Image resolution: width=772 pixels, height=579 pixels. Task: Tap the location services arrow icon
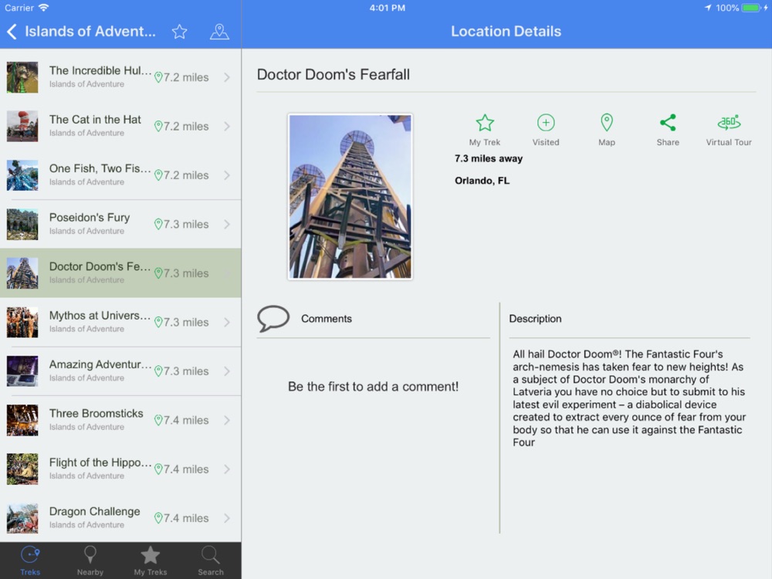(x=708, y=8)
